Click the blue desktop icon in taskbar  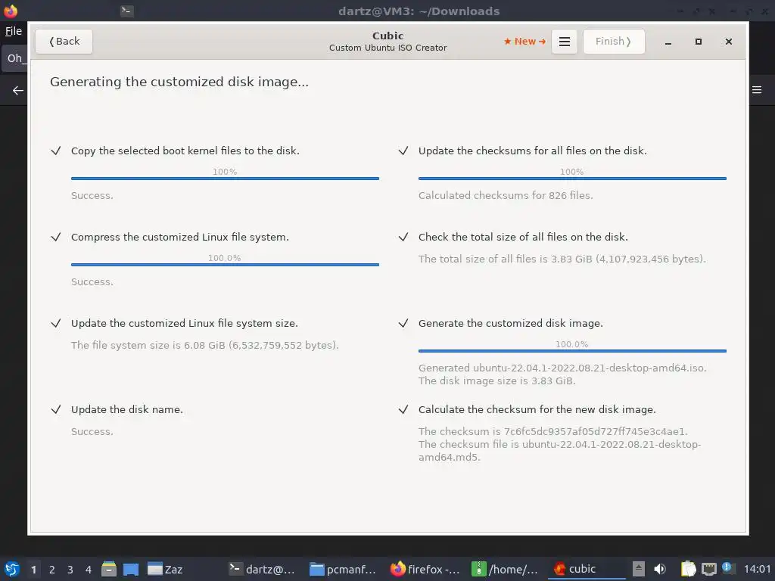click(131, 569)
